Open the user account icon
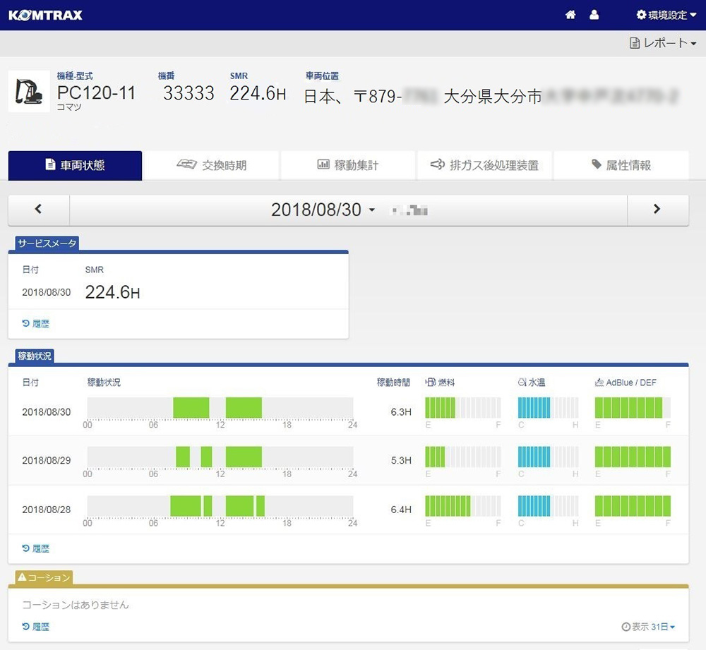 (x=594, y=15)
